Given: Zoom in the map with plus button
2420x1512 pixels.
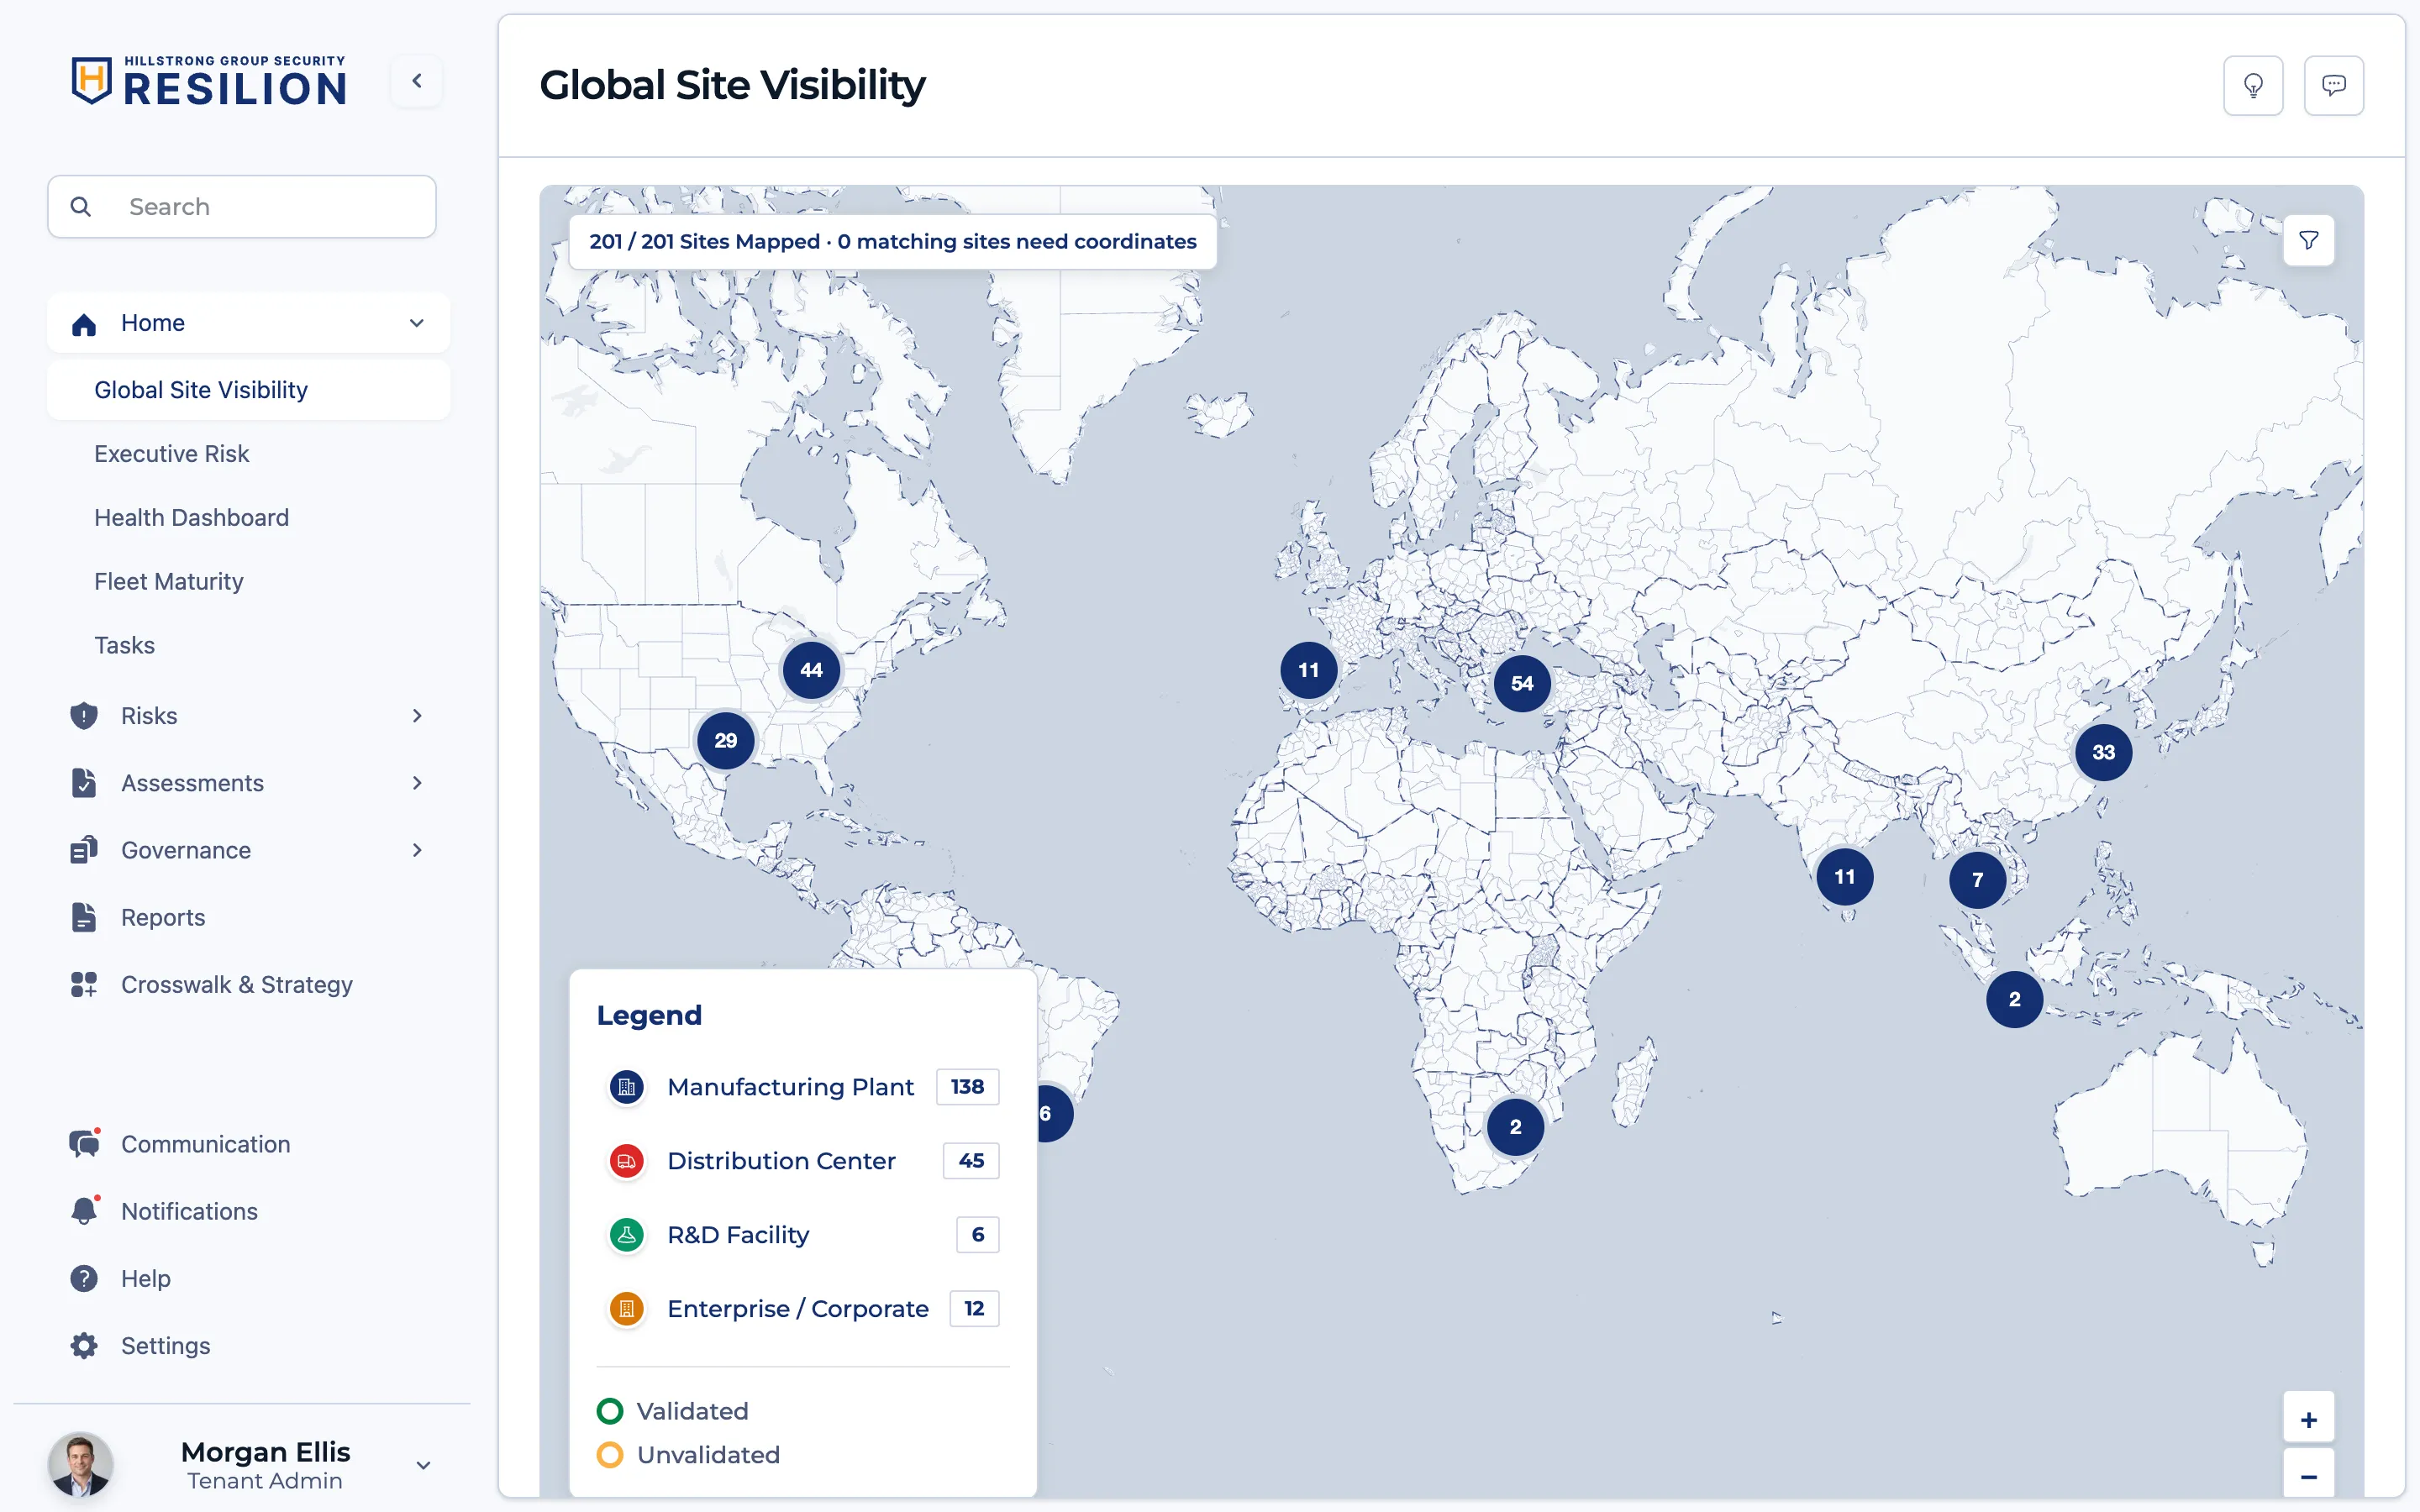Looking at the screenshot, I should tap(2309, 1419).
